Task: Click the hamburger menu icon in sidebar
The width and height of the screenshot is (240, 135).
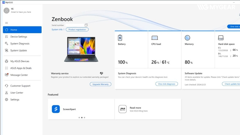Action: (7, 23)
